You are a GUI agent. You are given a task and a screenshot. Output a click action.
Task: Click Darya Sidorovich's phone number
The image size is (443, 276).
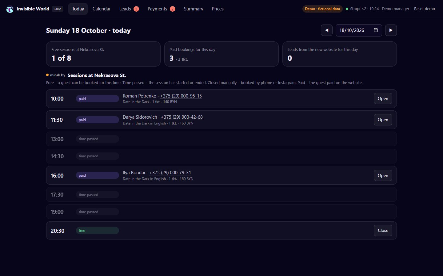point(182,117)
